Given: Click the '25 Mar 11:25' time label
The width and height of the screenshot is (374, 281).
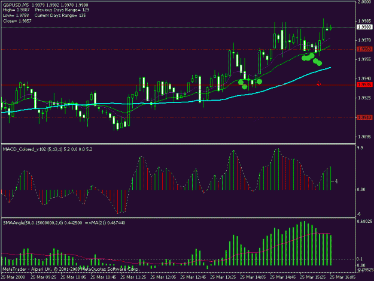Looking at the screenshot, I should 133,277.
